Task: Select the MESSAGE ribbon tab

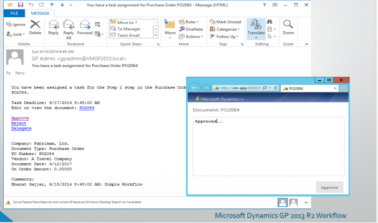Action: [40, 13]
